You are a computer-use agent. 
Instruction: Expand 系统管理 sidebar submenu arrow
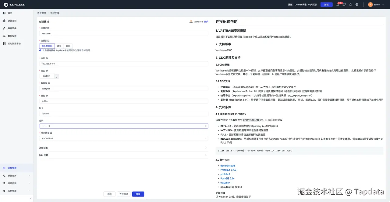click(30, 191)
